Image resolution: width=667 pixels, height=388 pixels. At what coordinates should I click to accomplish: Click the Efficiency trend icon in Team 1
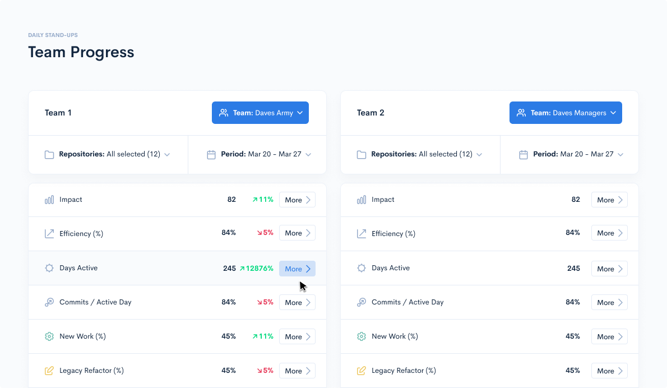49,234
